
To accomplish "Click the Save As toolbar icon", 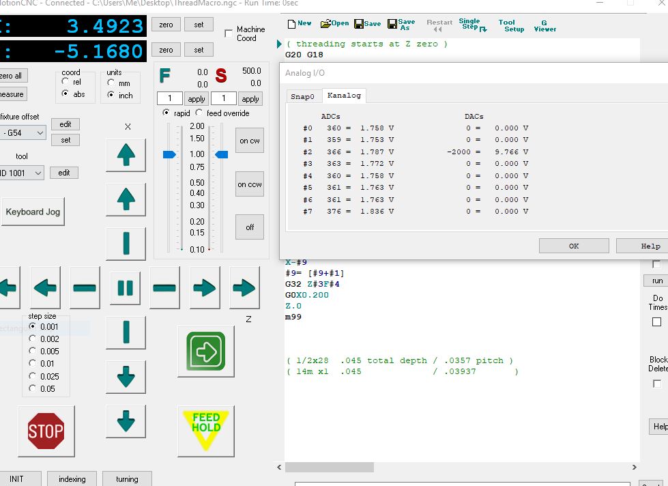I will coord(401,25).
